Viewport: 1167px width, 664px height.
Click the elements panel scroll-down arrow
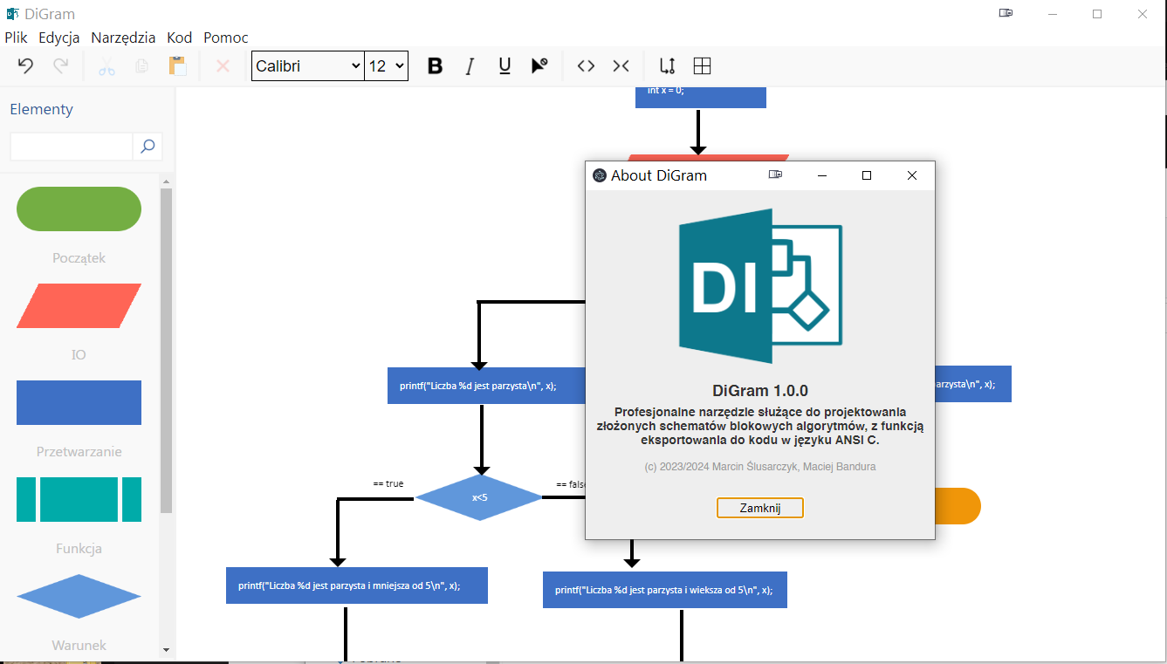166,650
